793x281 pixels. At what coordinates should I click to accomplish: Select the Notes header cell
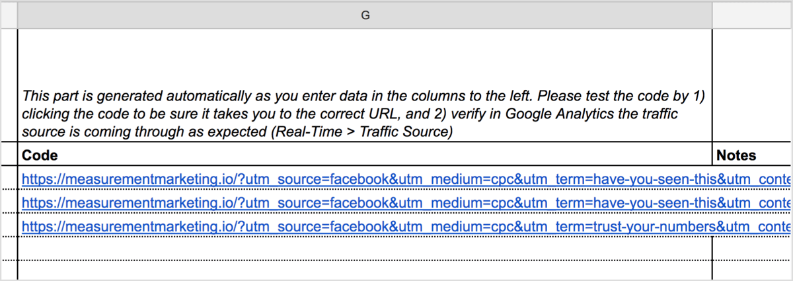tap(751, 155)
